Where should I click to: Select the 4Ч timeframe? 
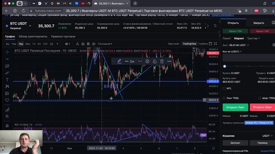[x=39, y=44]
